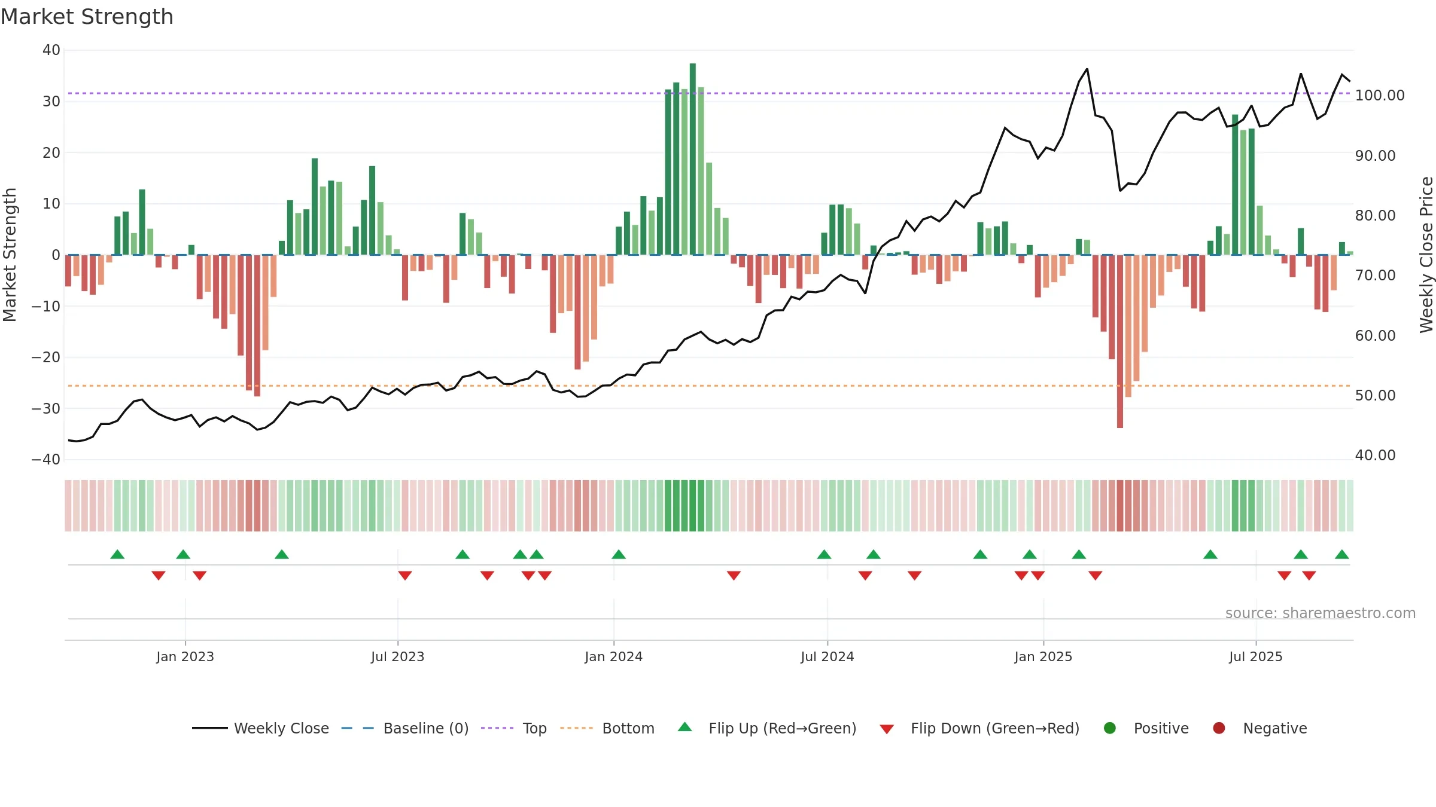The width and height of the screenshot is (1436, 807).
Task: Click the 100.00 price axis value
Action: 1380,95
